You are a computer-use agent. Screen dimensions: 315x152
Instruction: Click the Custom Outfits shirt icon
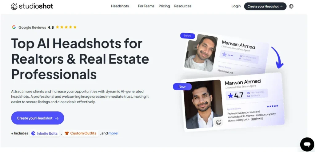[67, 133]
